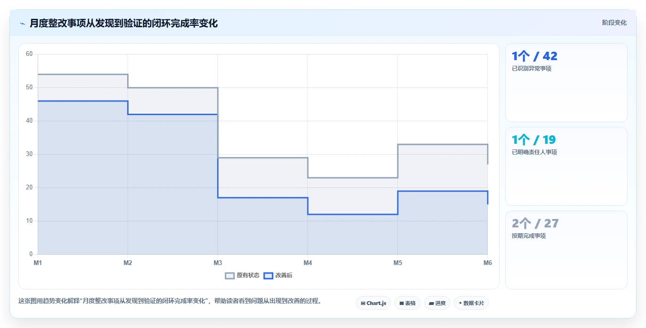646x328 pixels.
Task: Click the y-axis value 30
Action: (29, 154)
